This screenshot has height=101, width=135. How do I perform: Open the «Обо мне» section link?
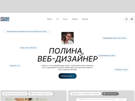click(85, 19)
